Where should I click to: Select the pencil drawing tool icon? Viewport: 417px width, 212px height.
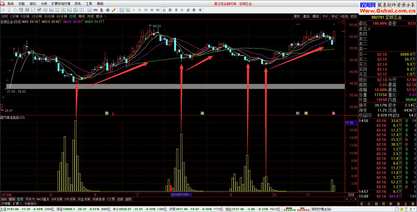[114, 10]
